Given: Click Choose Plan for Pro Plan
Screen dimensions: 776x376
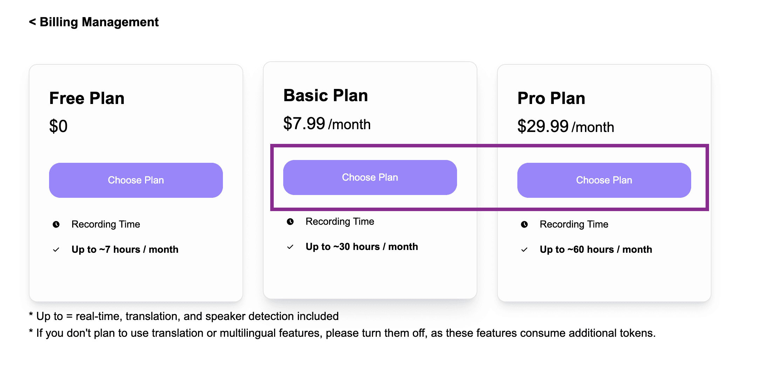Looking at the screenshot, I should [604, 180].
